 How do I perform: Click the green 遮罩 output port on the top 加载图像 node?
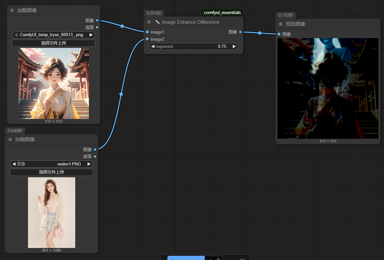click(97, 27)
